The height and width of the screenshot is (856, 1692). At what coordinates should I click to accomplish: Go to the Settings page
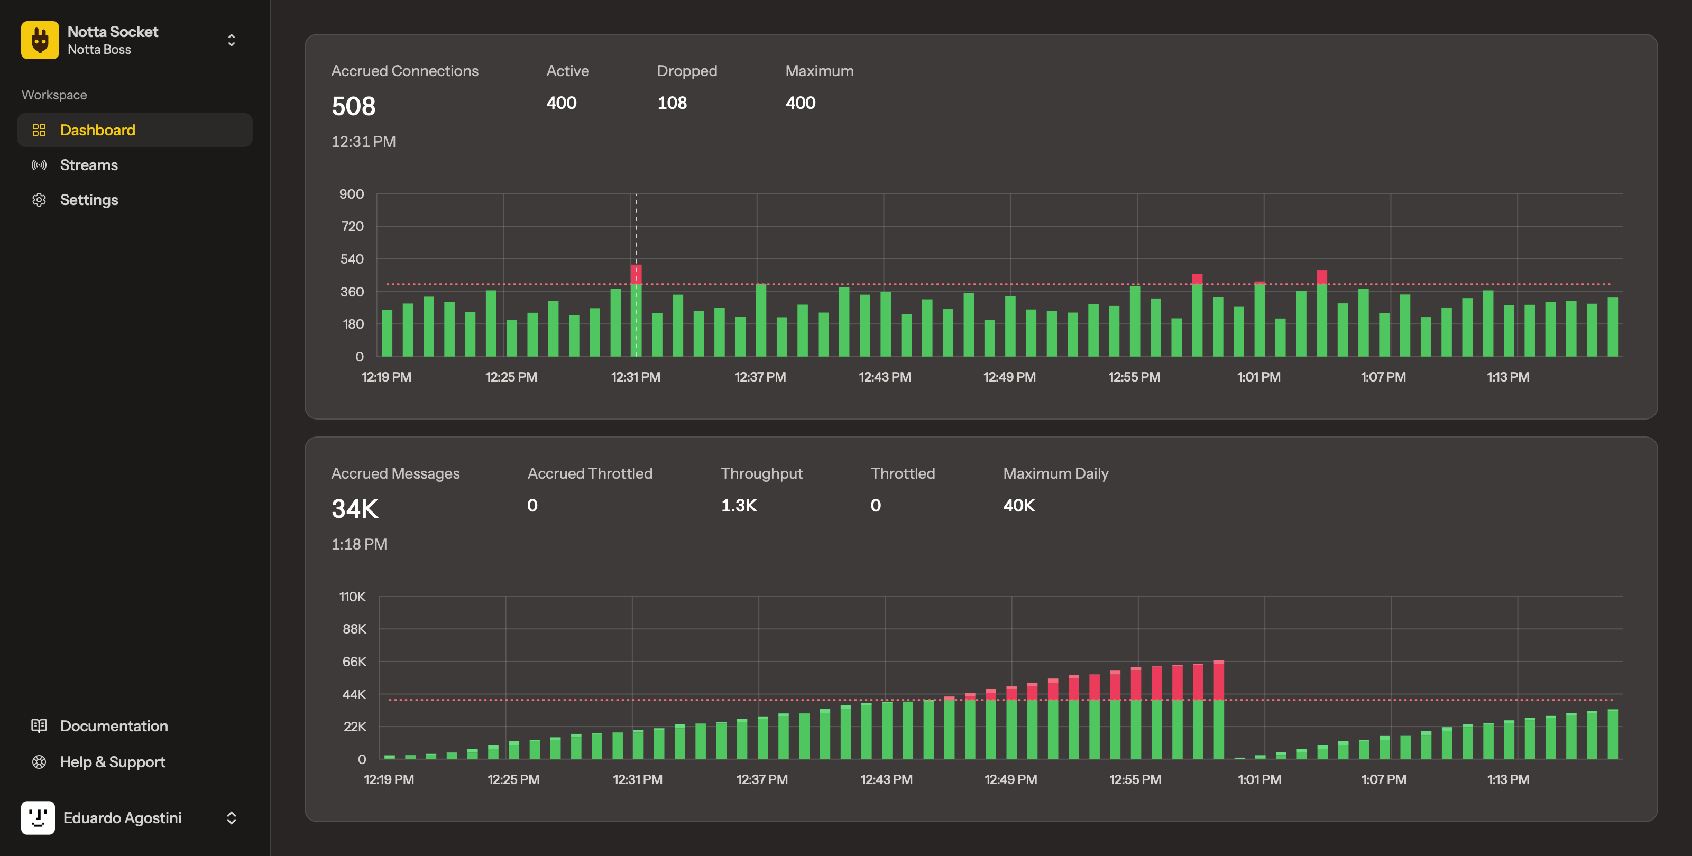tap(89, 200)
